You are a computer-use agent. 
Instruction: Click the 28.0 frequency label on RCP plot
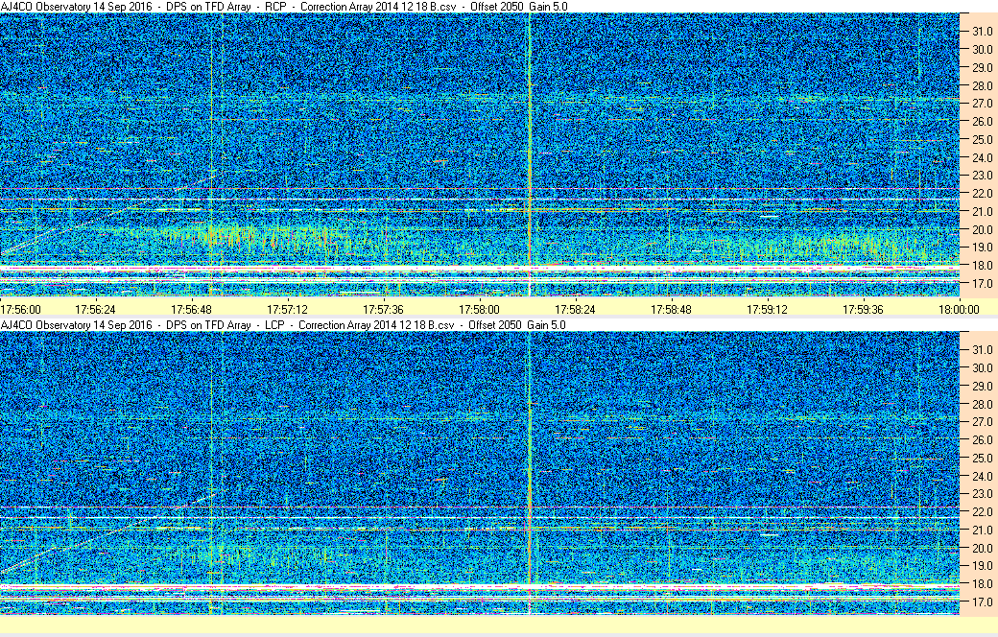coord(982,85)
